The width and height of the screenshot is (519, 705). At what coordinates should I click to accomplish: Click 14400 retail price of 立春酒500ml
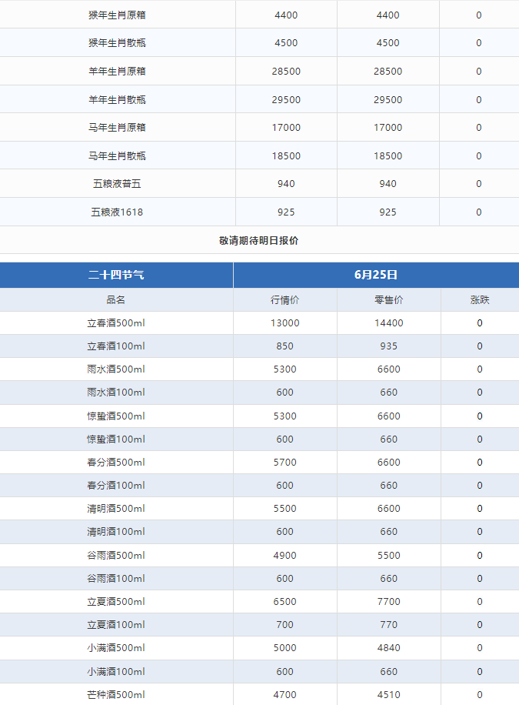pos(389,322)
